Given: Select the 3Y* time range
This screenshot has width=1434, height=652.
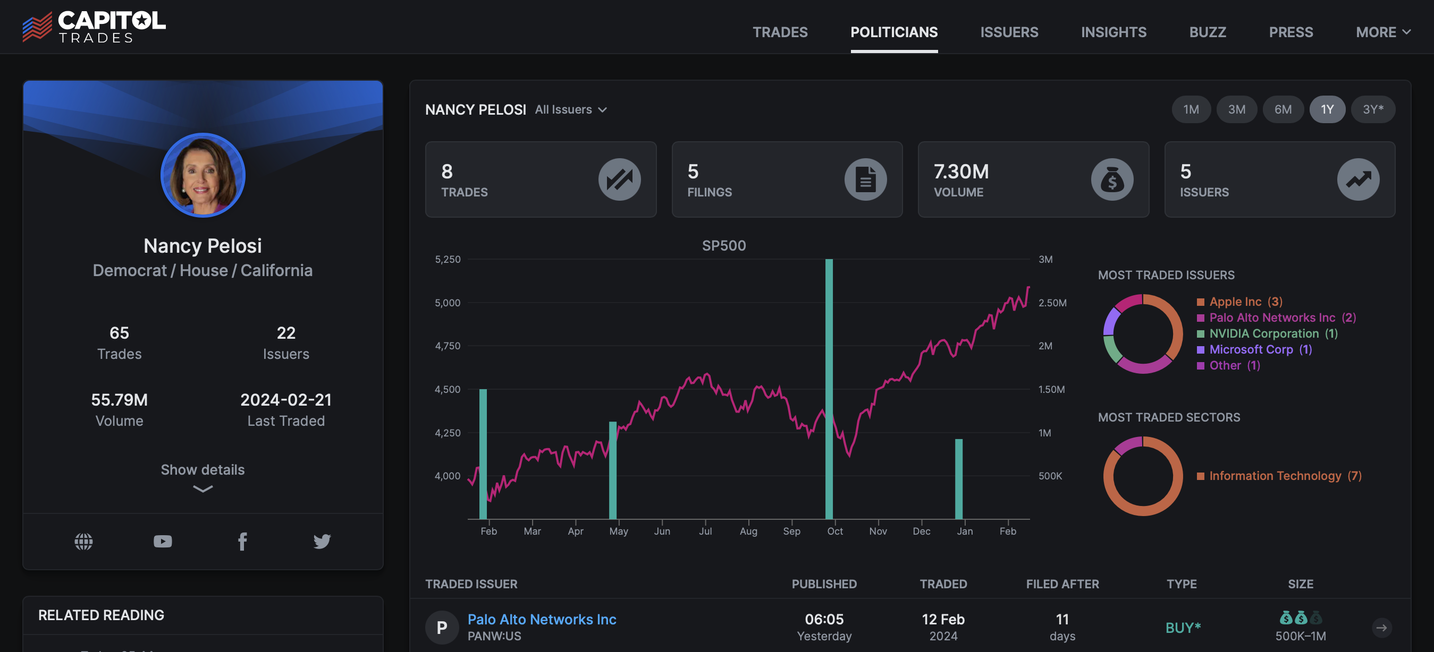Looking at the screenshot, I should click(1373, 109).
